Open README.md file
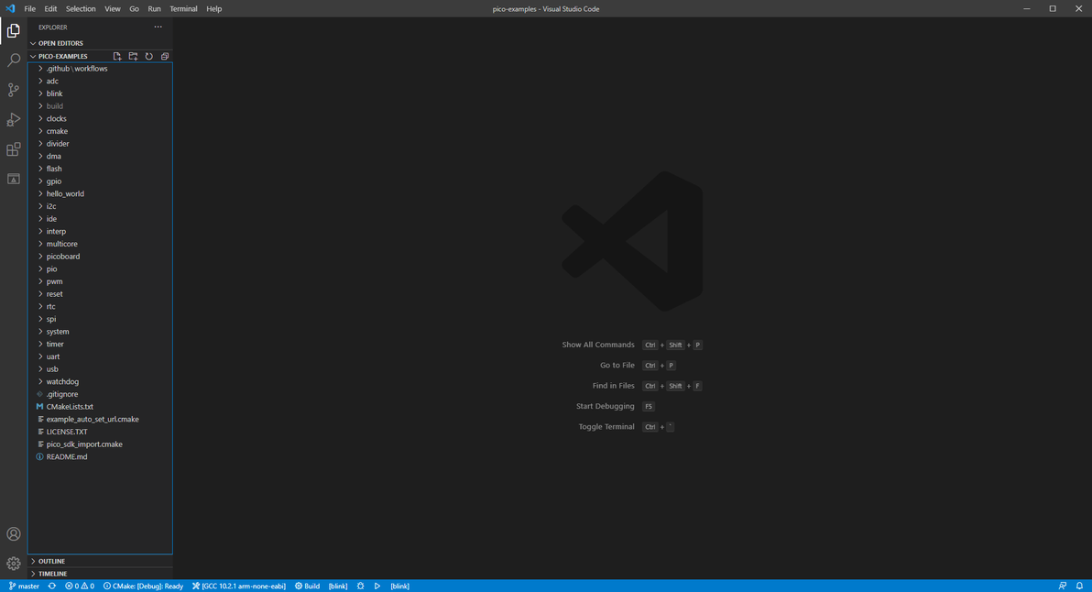The width and height of the screenshot is (1092, 592). (x=100, y=457)
